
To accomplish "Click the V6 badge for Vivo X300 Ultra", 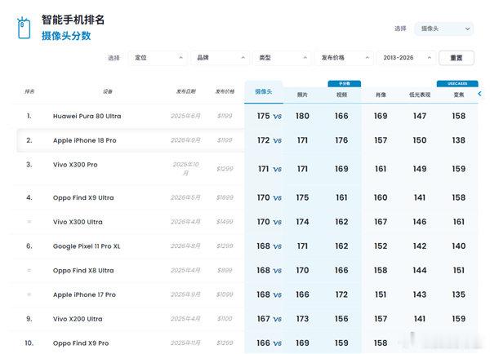I will 277,223.
